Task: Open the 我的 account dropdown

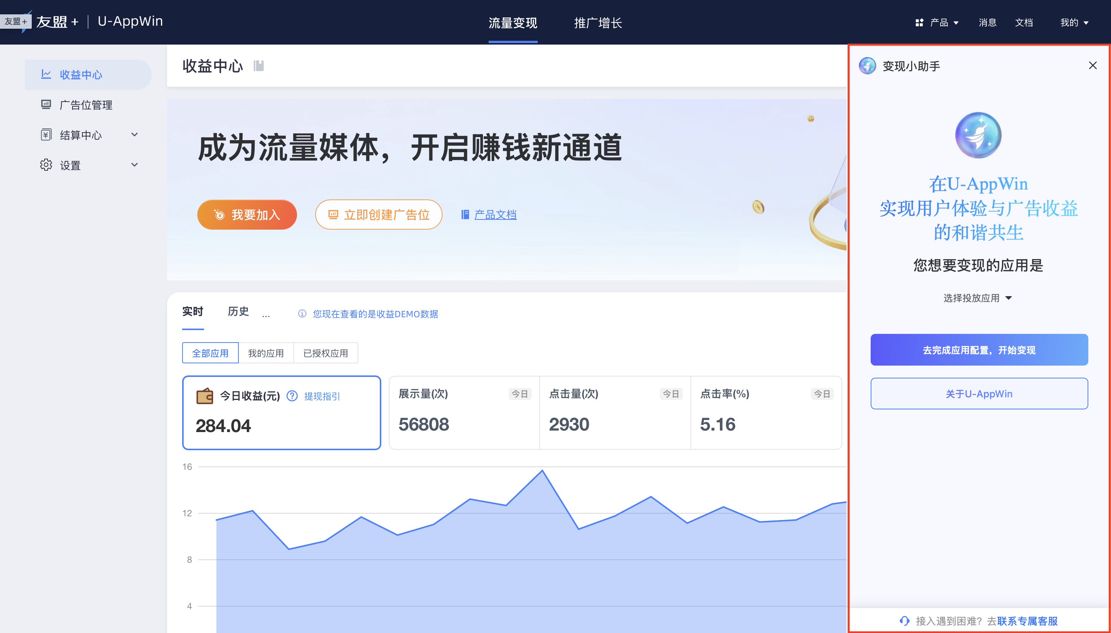Action: click(x=1074, y=23)
